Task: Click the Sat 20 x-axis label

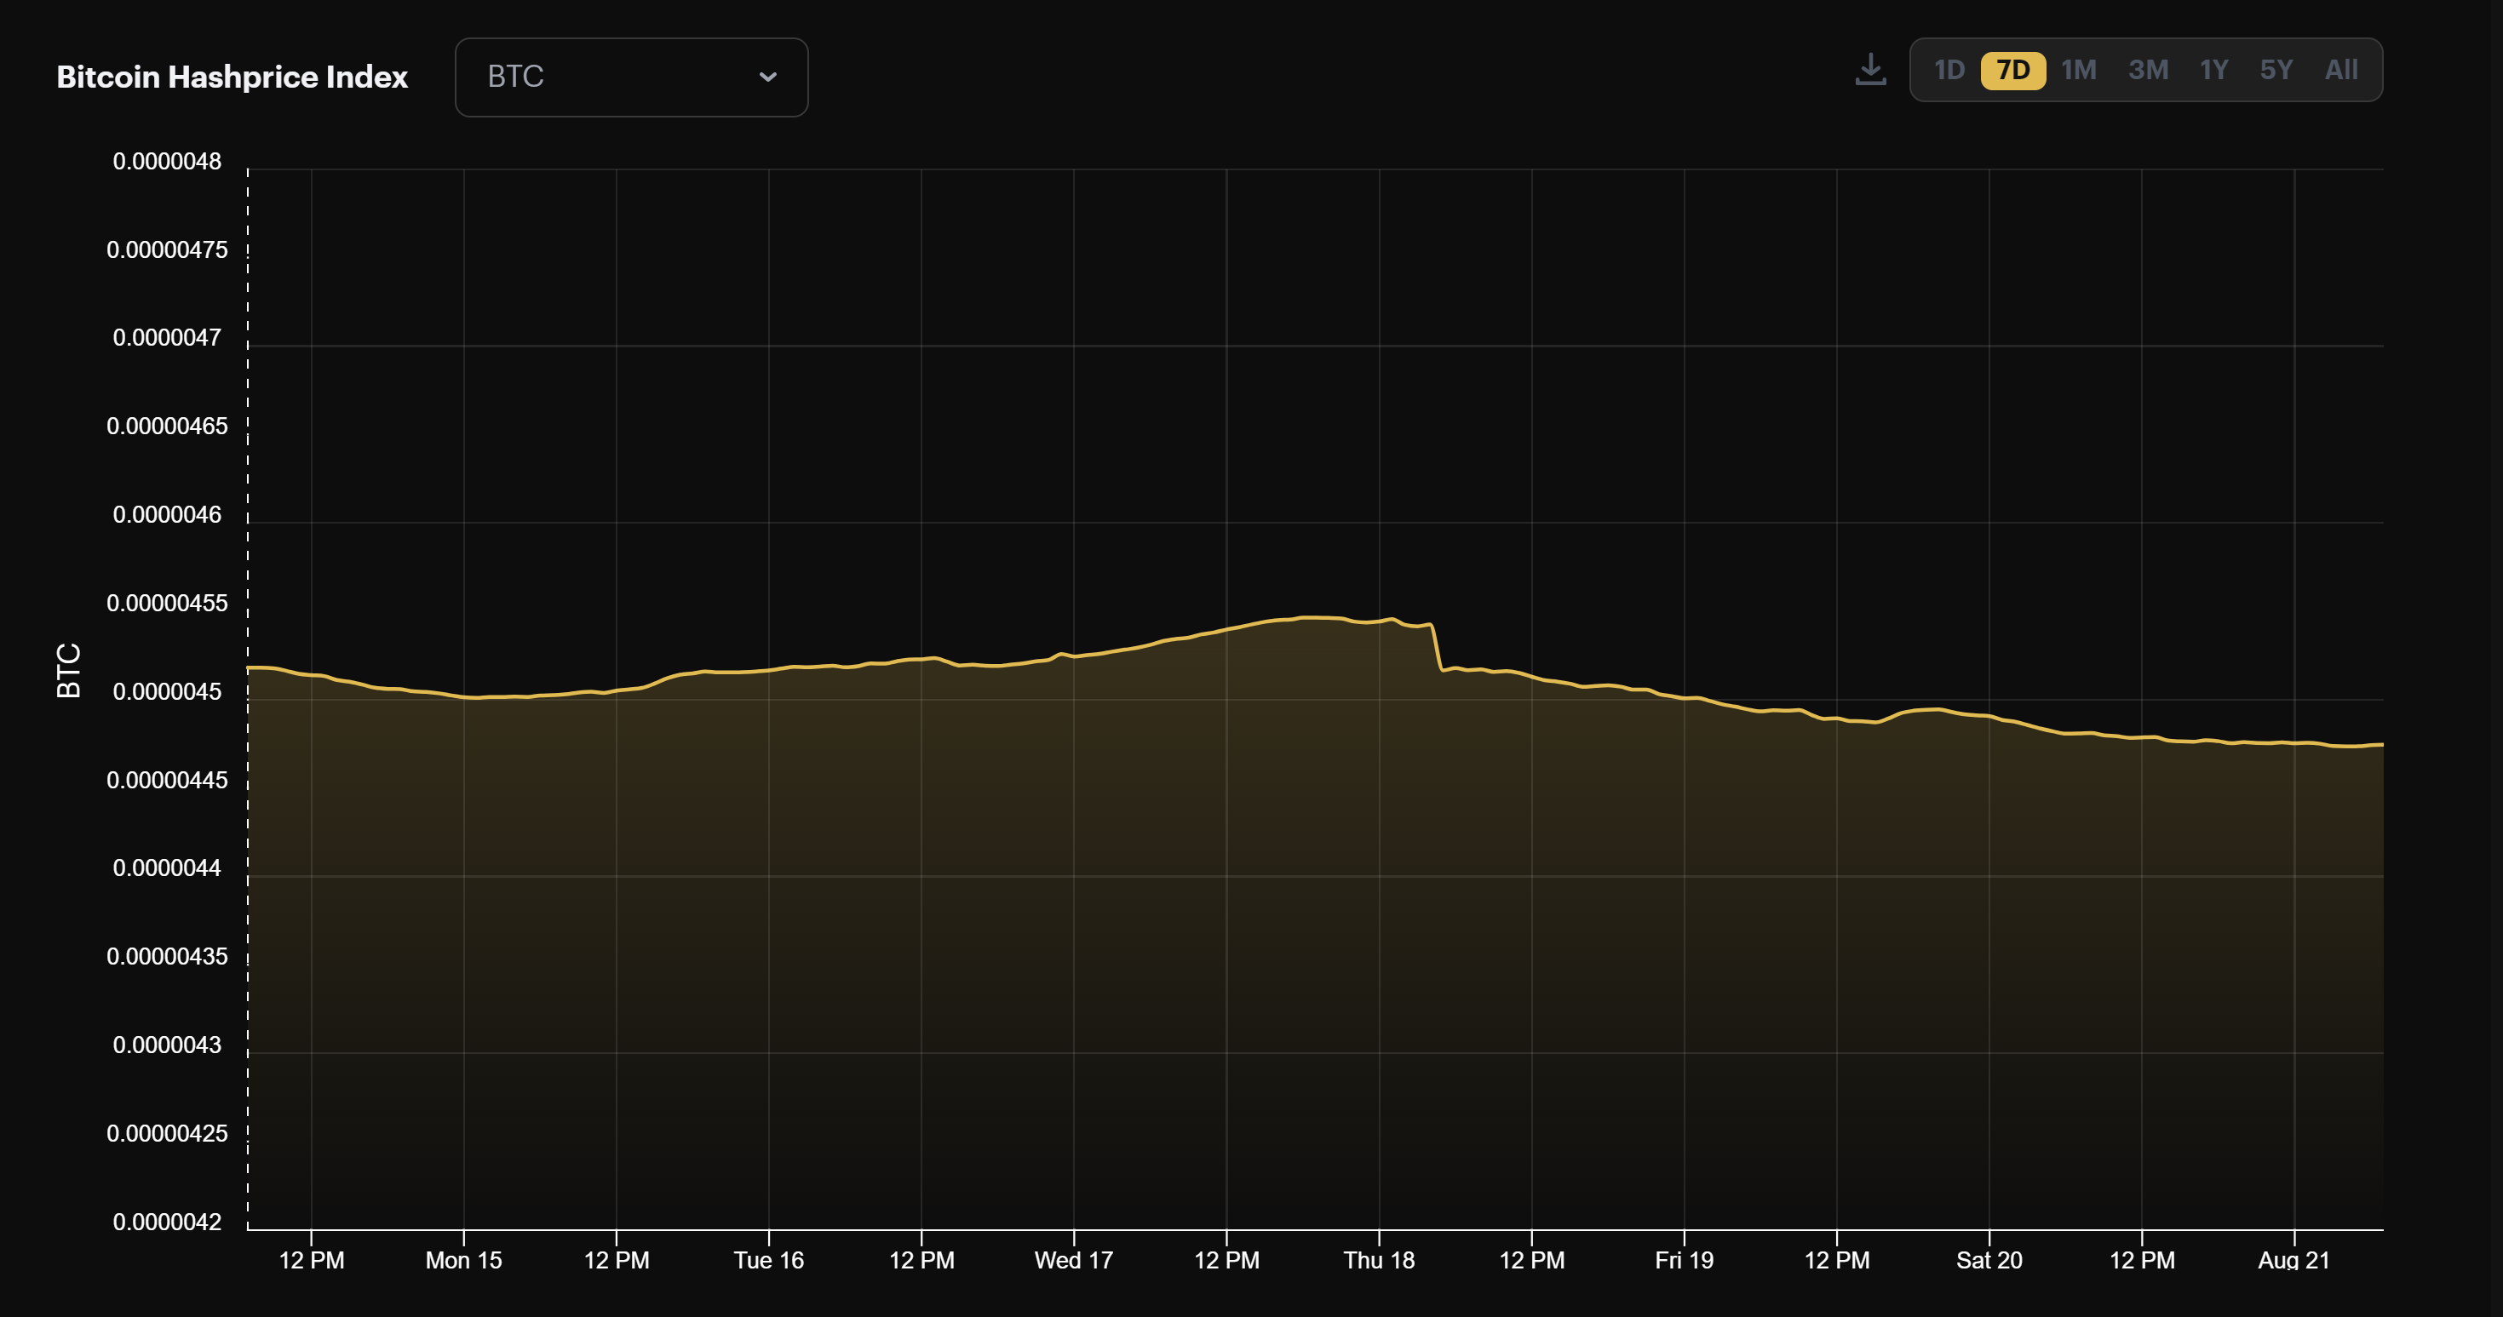Action: 1989,1261
